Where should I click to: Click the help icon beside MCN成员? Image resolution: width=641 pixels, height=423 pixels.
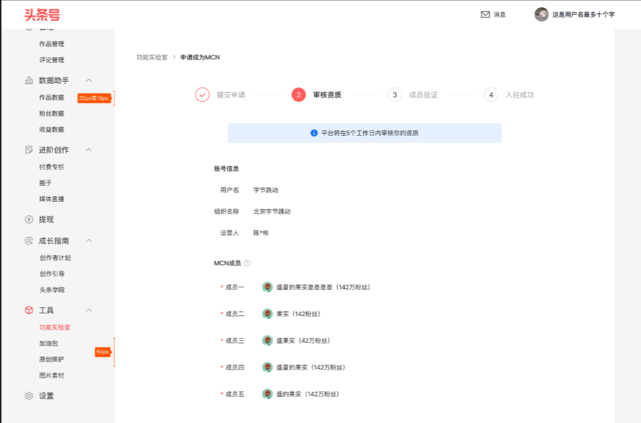247,263
